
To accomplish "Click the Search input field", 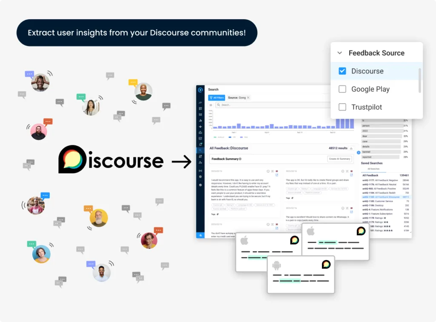I will click(272, 105).
